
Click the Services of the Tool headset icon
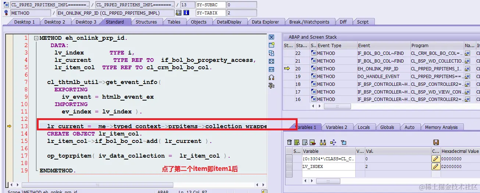click(271, 77)
